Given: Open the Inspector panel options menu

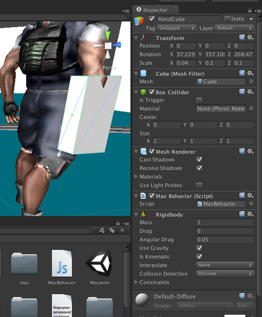Looking at the screenshot, I should [x=258, y=11].
